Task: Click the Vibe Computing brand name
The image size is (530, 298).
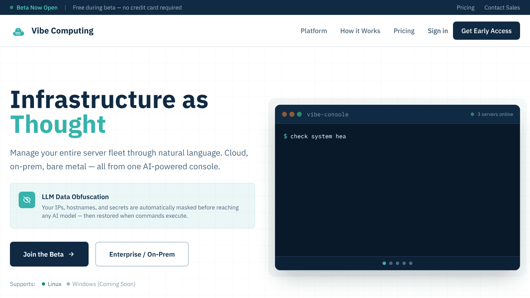Action: click(63, 31)
